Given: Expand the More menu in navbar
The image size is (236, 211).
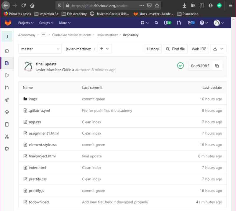Looking at the screenshot, I should (65, 23).
